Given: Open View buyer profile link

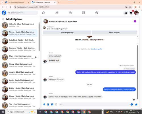Looking at the screenshot, I should pyautogui.click(x=96, y=49).
